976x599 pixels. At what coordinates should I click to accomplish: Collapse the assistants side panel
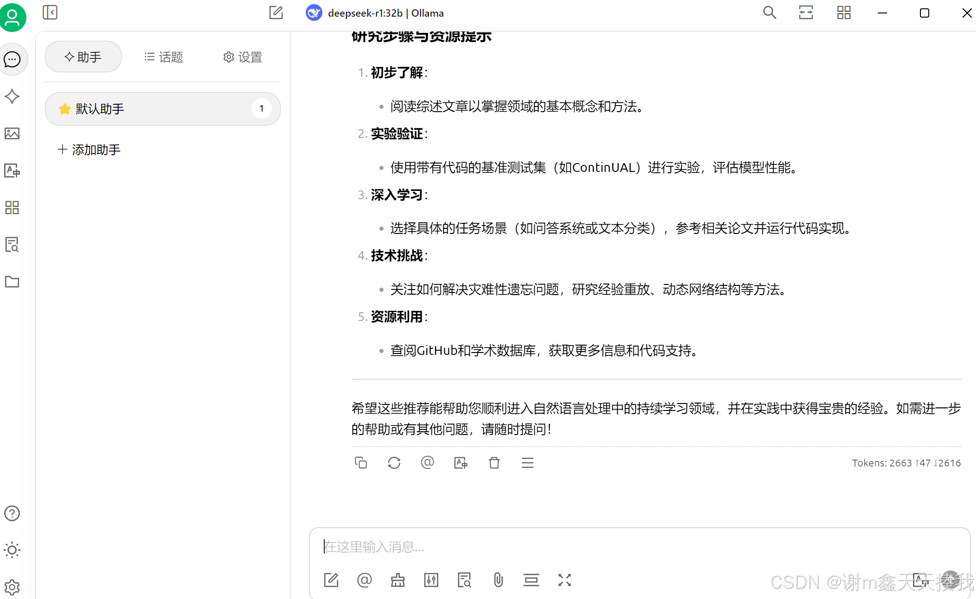[50, 13]
